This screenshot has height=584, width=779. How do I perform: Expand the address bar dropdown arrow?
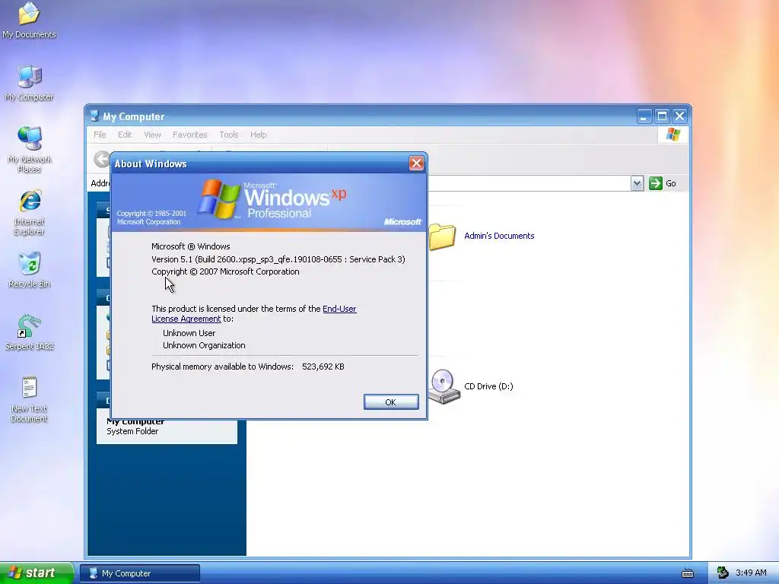pyautogui.click(x=637, y=183)
